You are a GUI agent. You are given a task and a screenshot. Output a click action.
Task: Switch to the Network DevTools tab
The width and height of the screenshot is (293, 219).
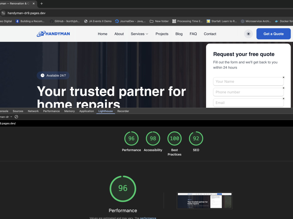(x=33, y=111)
